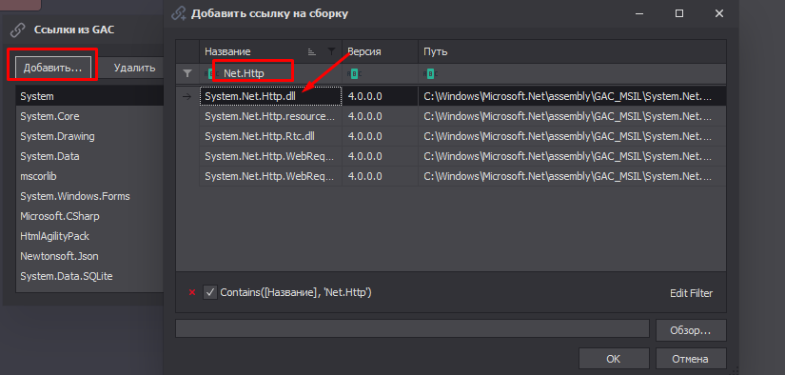Sort by the Название column header
785x375 pixels.
point(270,51)
